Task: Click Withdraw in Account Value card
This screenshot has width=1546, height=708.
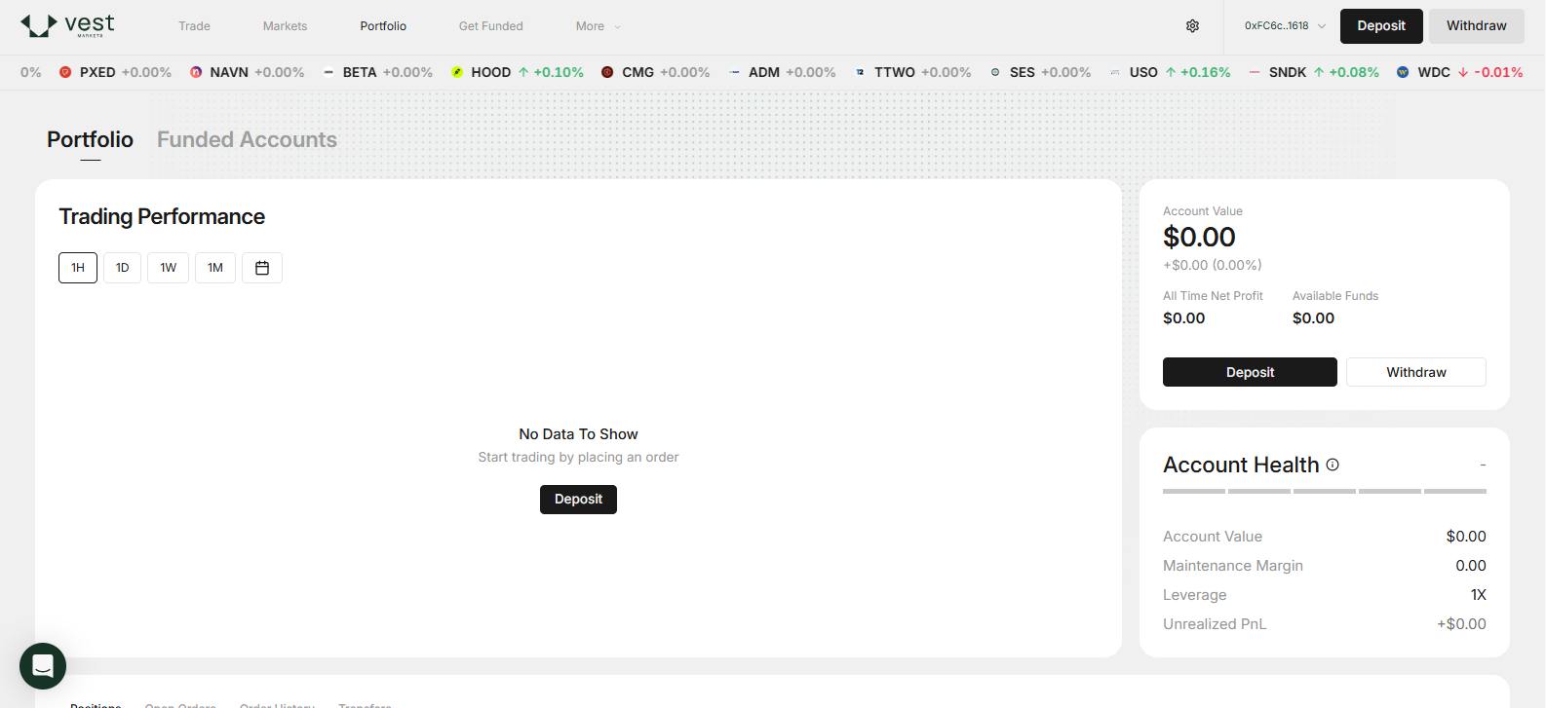Action: click(1416, 372)
